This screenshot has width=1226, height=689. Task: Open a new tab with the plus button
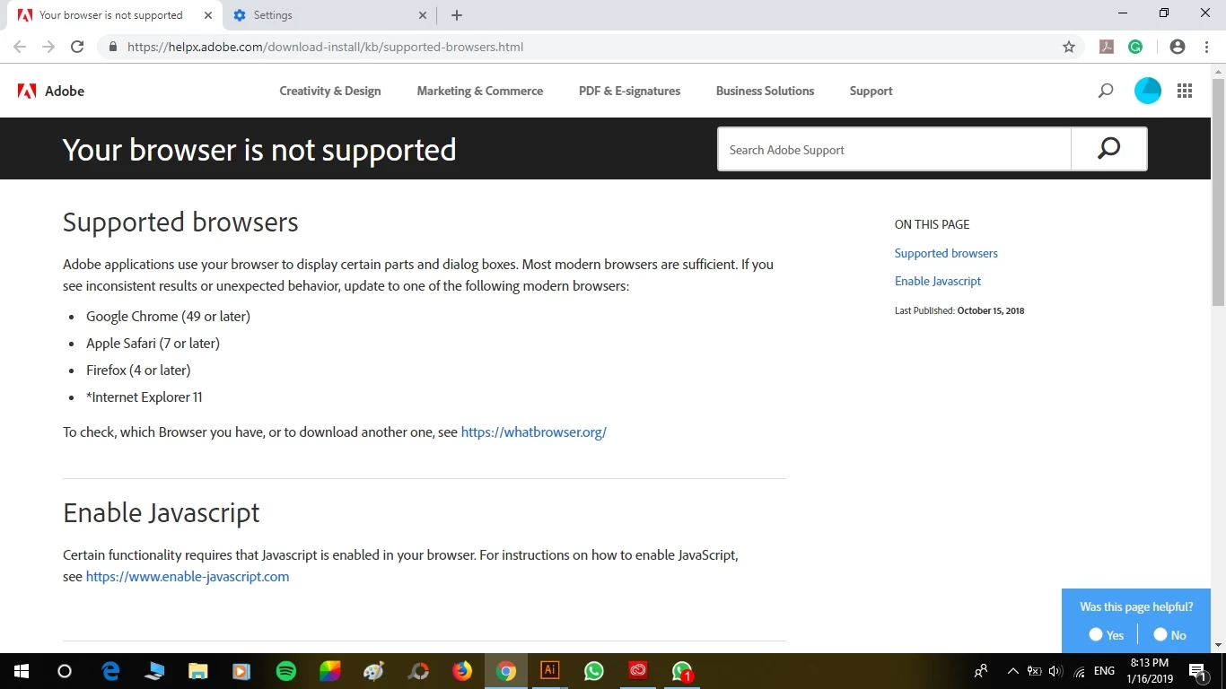point(457,15)
